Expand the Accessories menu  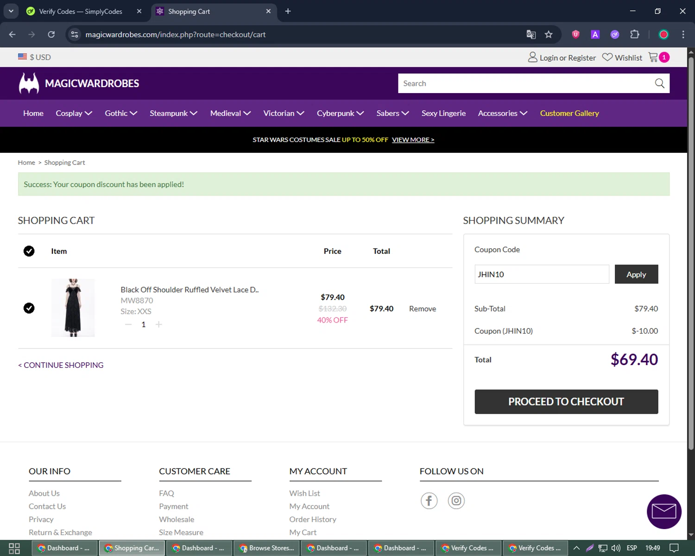coord(503,113)
